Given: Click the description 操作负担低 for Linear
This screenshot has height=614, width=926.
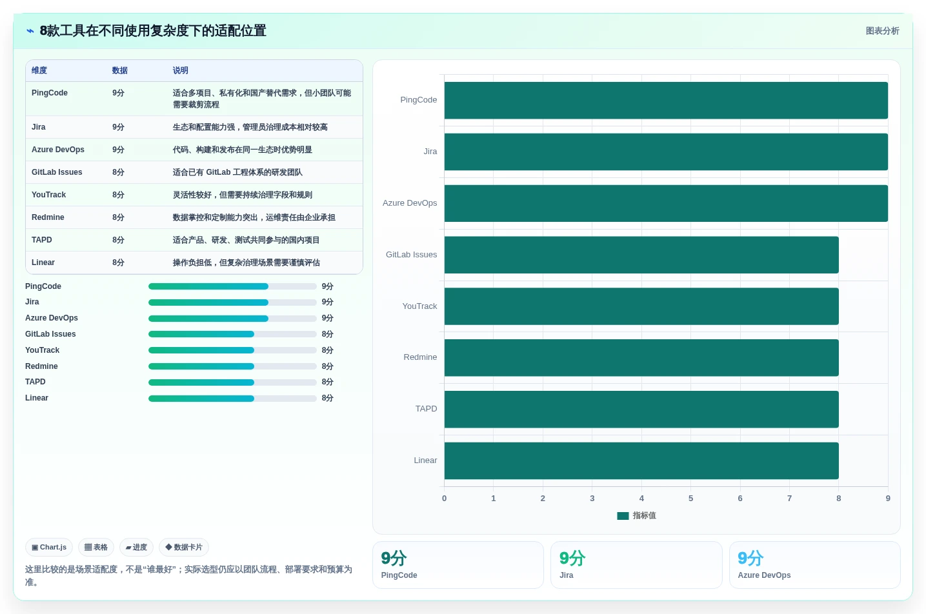Looking at the screenshot, I should [247, 262].
